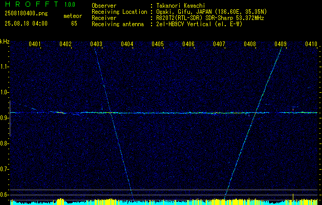Click the 1.1 kHz axis label

(4, 67)
